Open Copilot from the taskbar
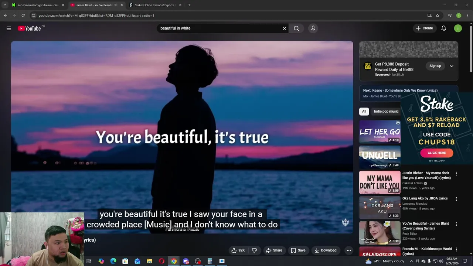The height and width of the screenshot is (266, 473). tap(101, 261)
